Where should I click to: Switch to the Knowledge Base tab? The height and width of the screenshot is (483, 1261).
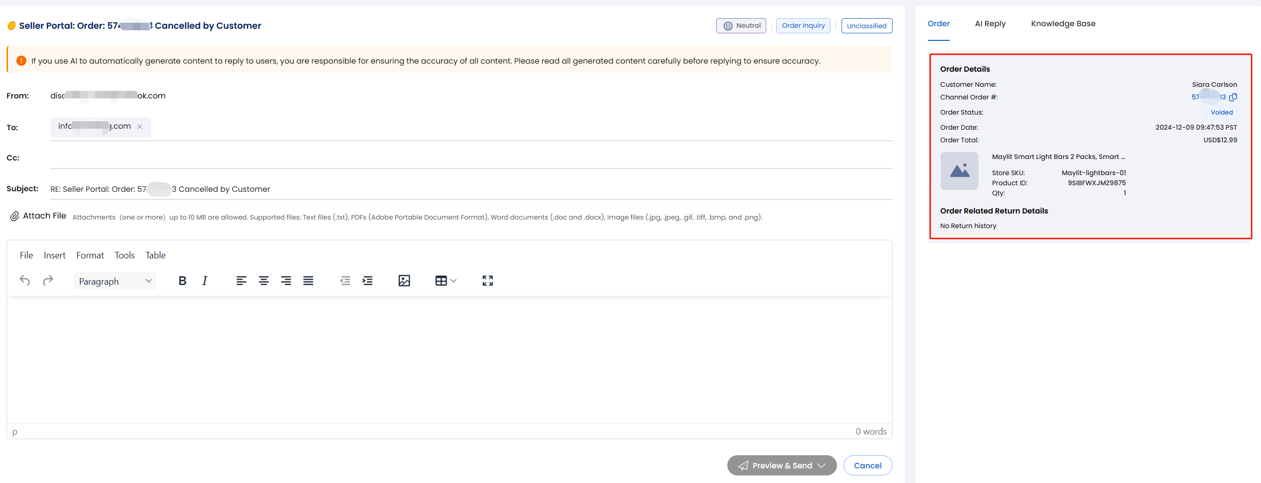click(1063, 24)
